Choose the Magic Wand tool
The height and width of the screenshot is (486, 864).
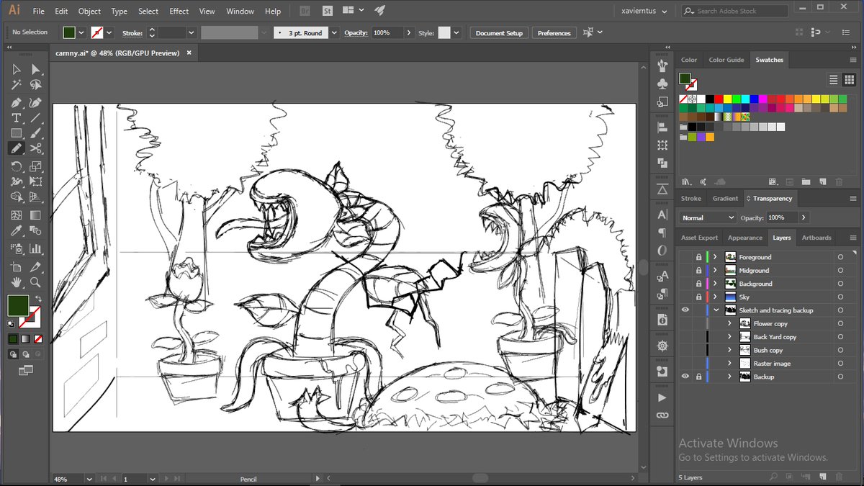(x=17, y=85)
